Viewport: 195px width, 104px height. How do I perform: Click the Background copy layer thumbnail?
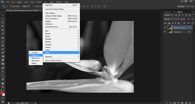pos(170,27)
